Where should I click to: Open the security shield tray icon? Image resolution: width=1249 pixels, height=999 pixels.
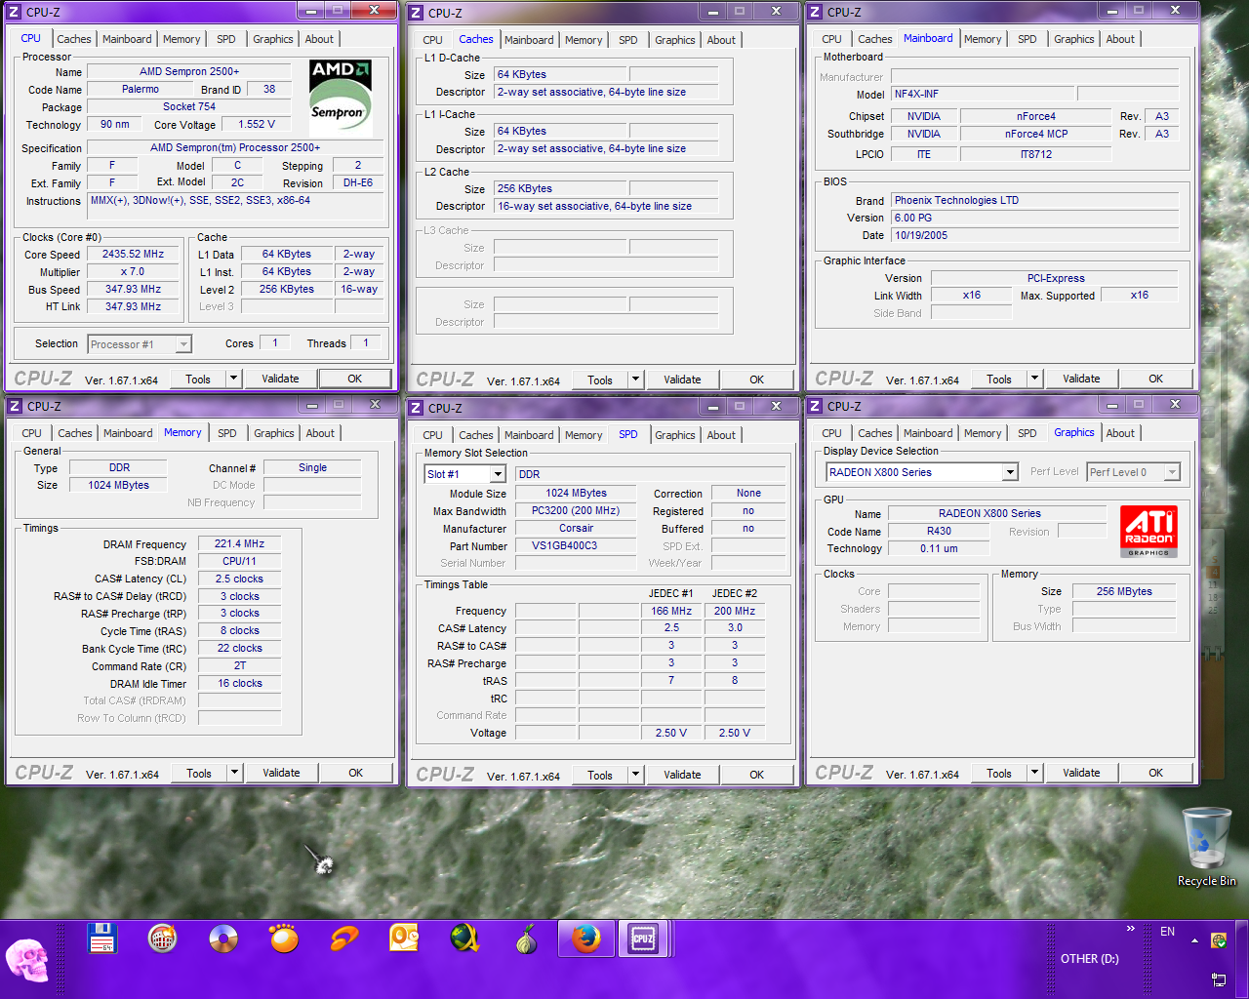(1219, 940)
